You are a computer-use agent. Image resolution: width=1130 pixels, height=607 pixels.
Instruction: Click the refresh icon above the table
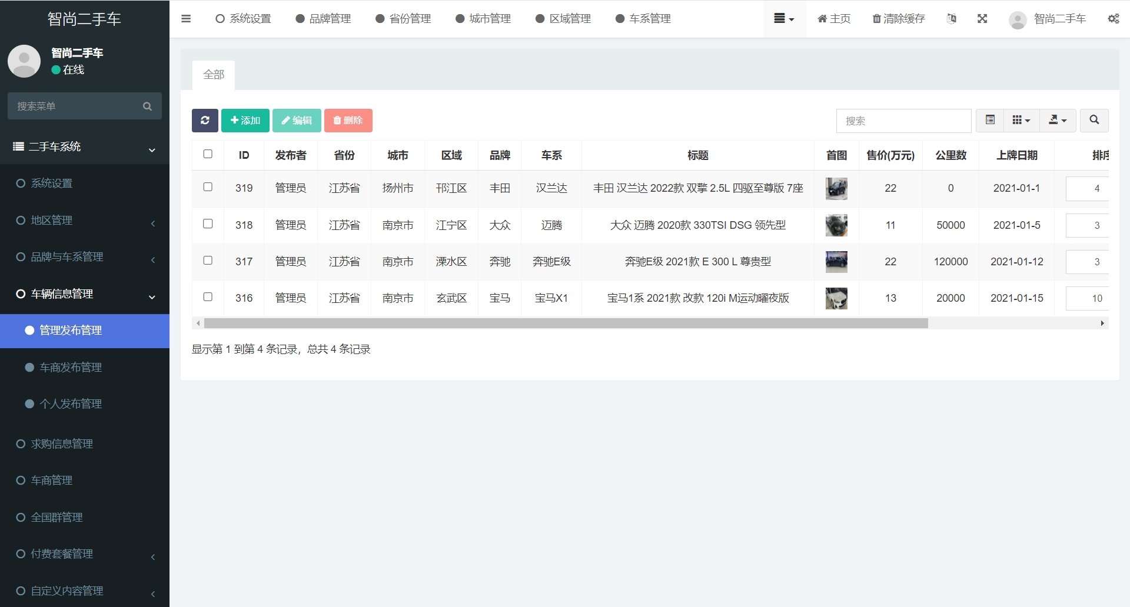[205, 120]
